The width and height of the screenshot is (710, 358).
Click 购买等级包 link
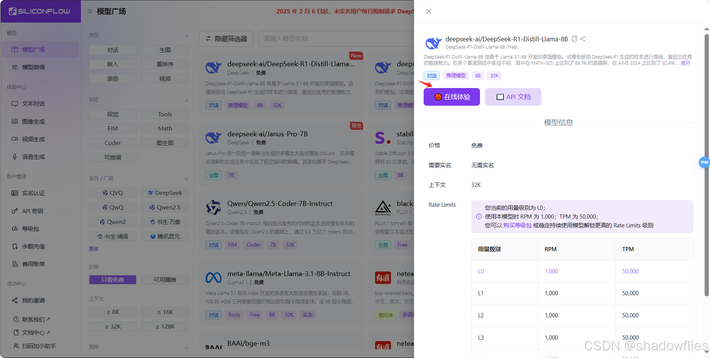coord(517,225)
